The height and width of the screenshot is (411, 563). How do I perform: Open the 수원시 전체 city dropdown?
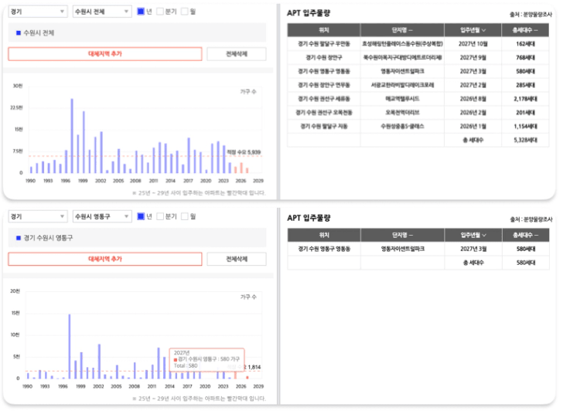102,12
